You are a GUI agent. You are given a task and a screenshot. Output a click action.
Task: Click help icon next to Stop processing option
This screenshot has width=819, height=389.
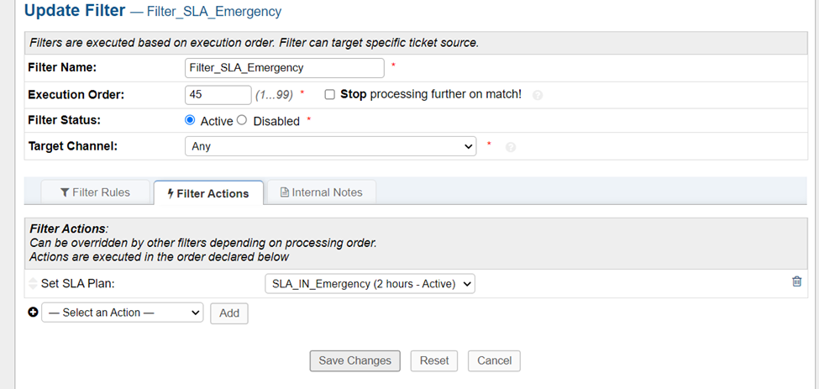click(x=538, y=95)
